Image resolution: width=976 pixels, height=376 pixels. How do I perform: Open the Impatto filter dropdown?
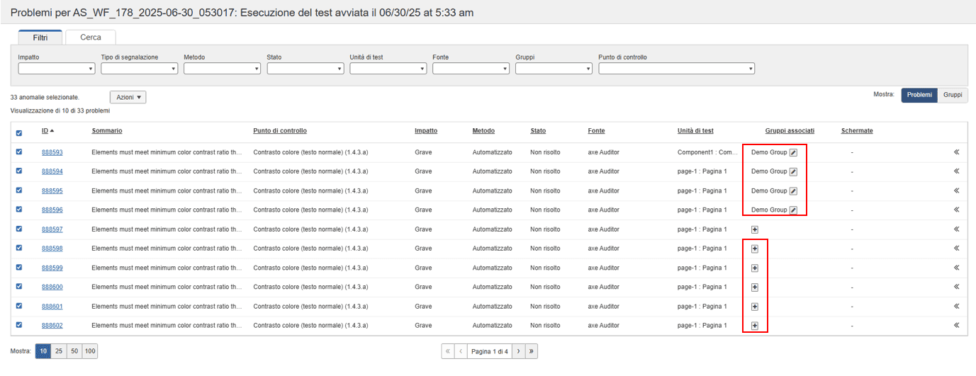click(x=56, y=69)
